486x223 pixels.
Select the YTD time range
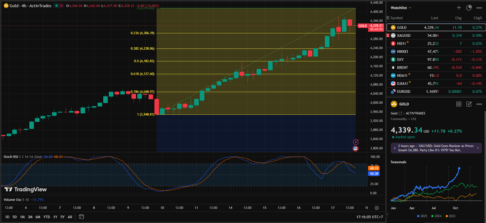(47, 217)
